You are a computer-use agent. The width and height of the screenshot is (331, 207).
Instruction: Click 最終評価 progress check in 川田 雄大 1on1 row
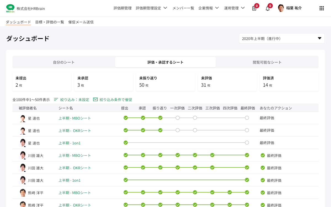pos(247,180)
